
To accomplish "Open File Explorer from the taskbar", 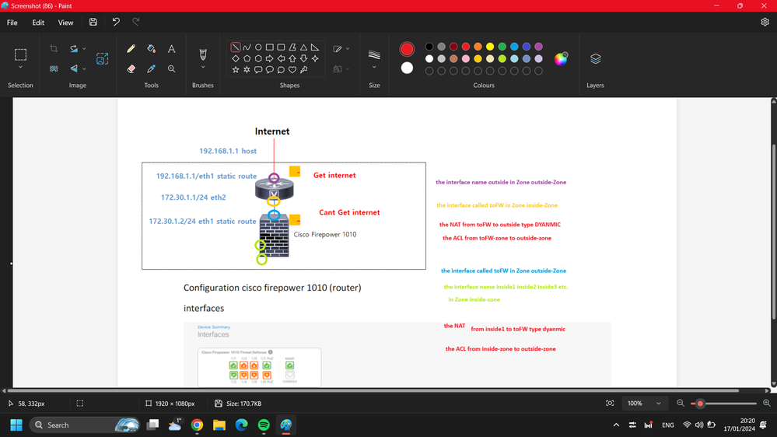I will click(x=219, y=425).
